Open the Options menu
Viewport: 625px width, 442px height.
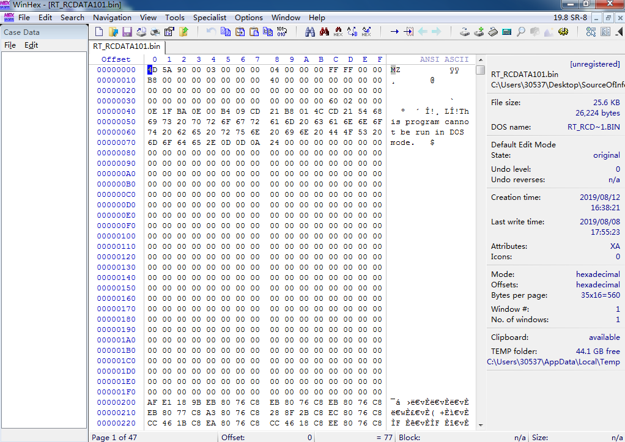click(249, 18)
